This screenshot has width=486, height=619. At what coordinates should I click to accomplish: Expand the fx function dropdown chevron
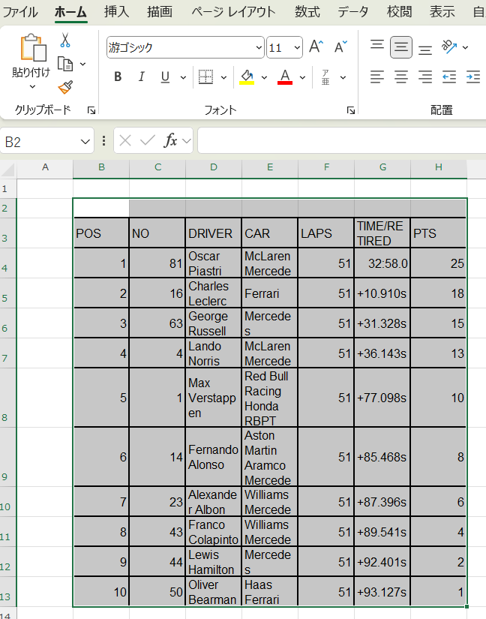pos(187,140)
